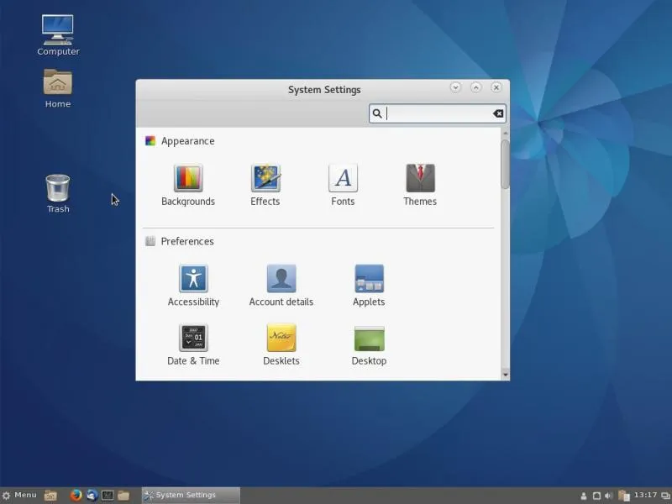Open the Desklets settings
The image size is (672, 504).
coord(281,340)
